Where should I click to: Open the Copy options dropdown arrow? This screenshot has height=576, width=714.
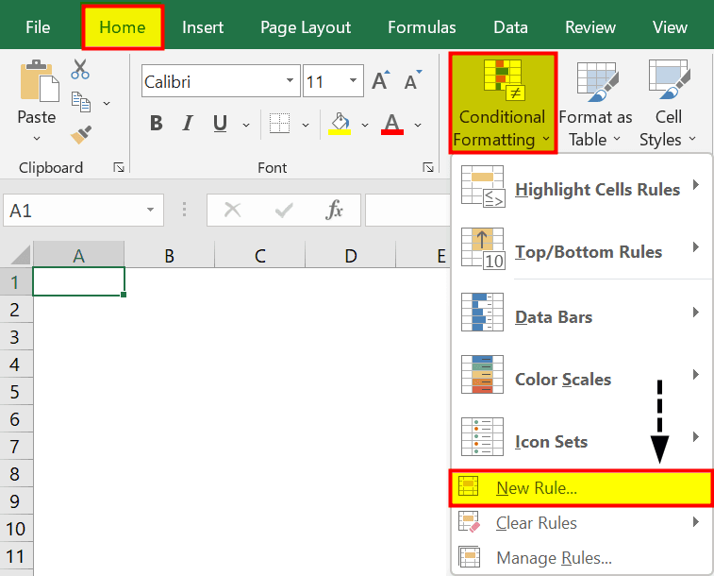coord(107,104)
